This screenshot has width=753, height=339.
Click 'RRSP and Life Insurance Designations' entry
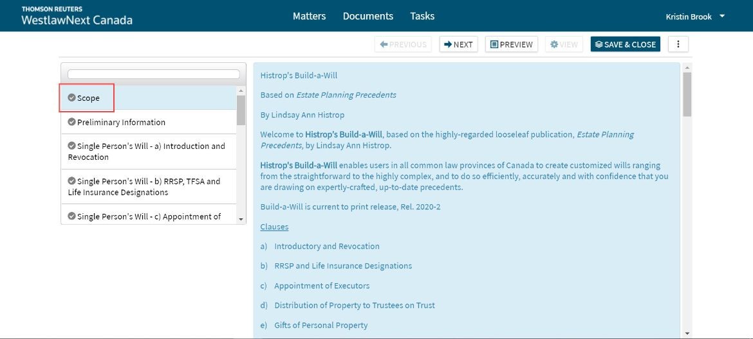(x=343, y=266)
